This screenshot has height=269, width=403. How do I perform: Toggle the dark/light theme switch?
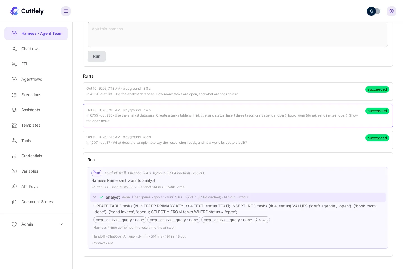pos(374,11)
